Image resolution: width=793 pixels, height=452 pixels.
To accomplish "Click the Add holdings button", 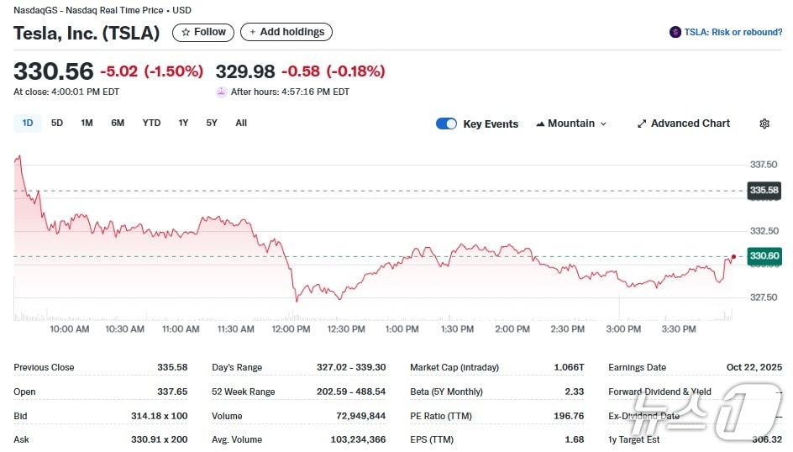I will click(286, 32).
